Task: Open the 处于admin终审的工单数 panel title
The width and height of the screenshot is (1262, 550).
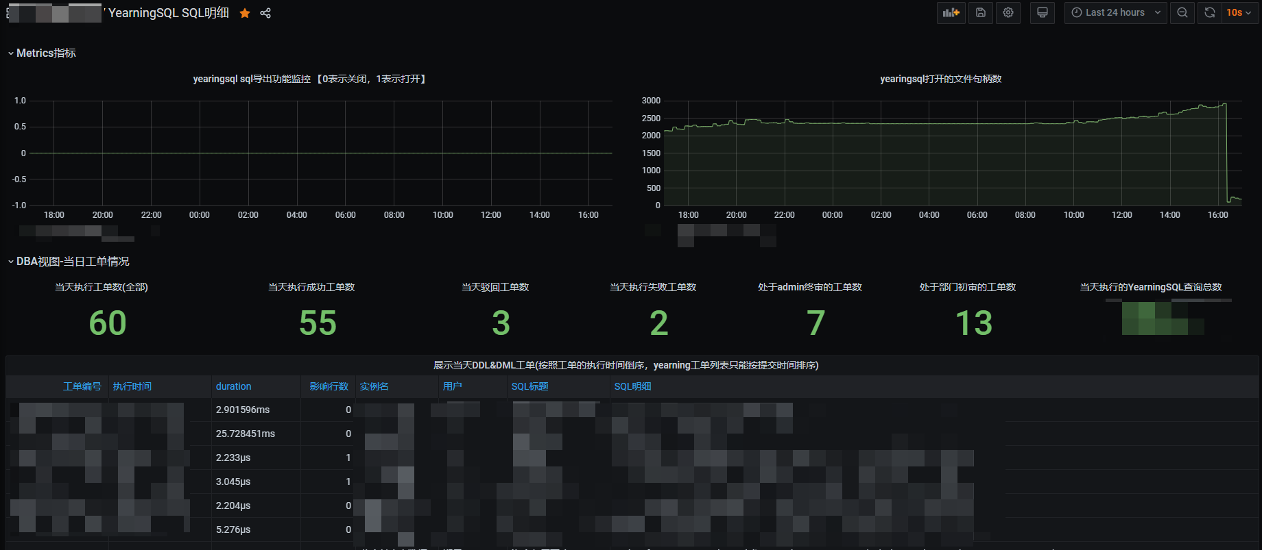Action: [810, 287]
